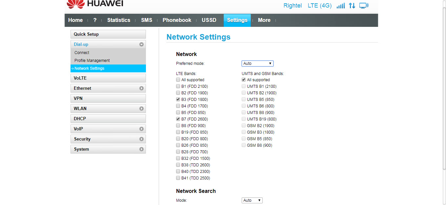Enable B38 (TDD 2600) band
The image size is (446, 205).
tap(178, 165)
